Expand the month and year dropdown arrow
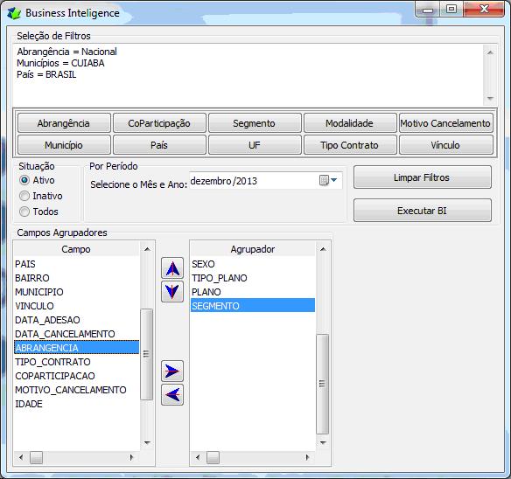 [x=333, y=180]
